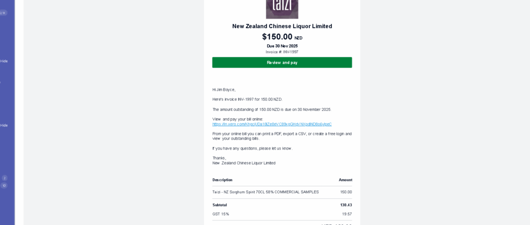Select the Taizi NZ Sorghum Spirit line item

266,192
